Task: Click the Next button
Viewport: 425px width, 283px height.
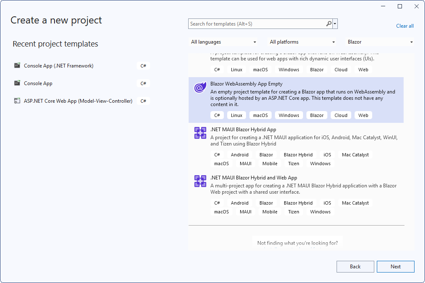Action: (395, 266)
